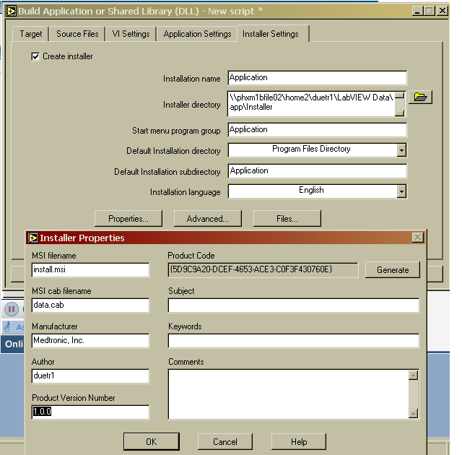Click into the Manufacturer text field
462x455 pixels.
tap(90, 341)
